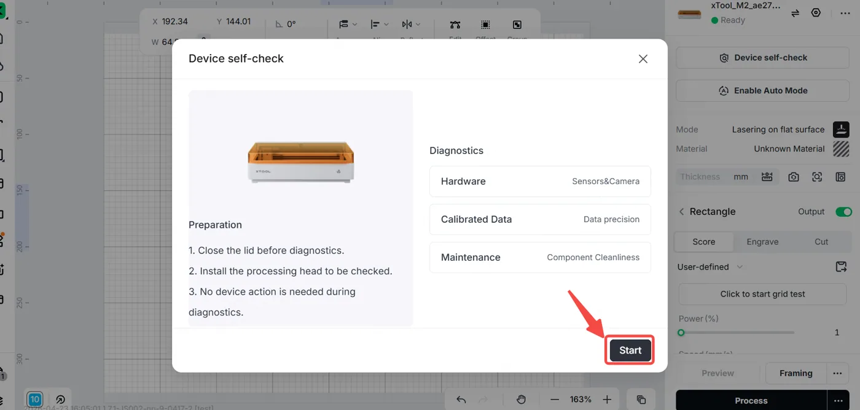Switch to the Score tab
The width and height of the screenshot is (860, 410).
[x=704, y=242]
